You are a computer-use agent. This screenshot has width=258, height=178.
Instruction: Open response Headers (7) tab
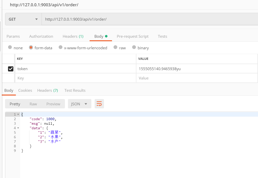pos(48,91)
